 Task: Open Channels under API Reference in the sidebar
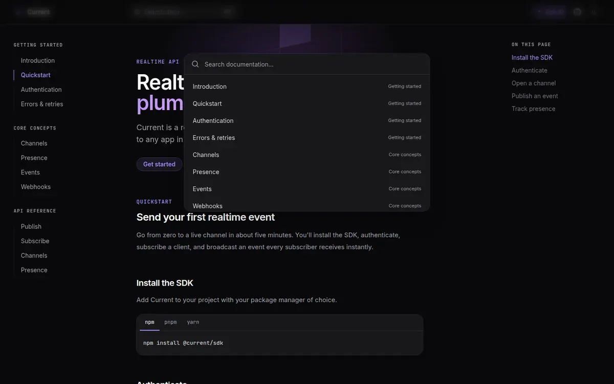34,255
